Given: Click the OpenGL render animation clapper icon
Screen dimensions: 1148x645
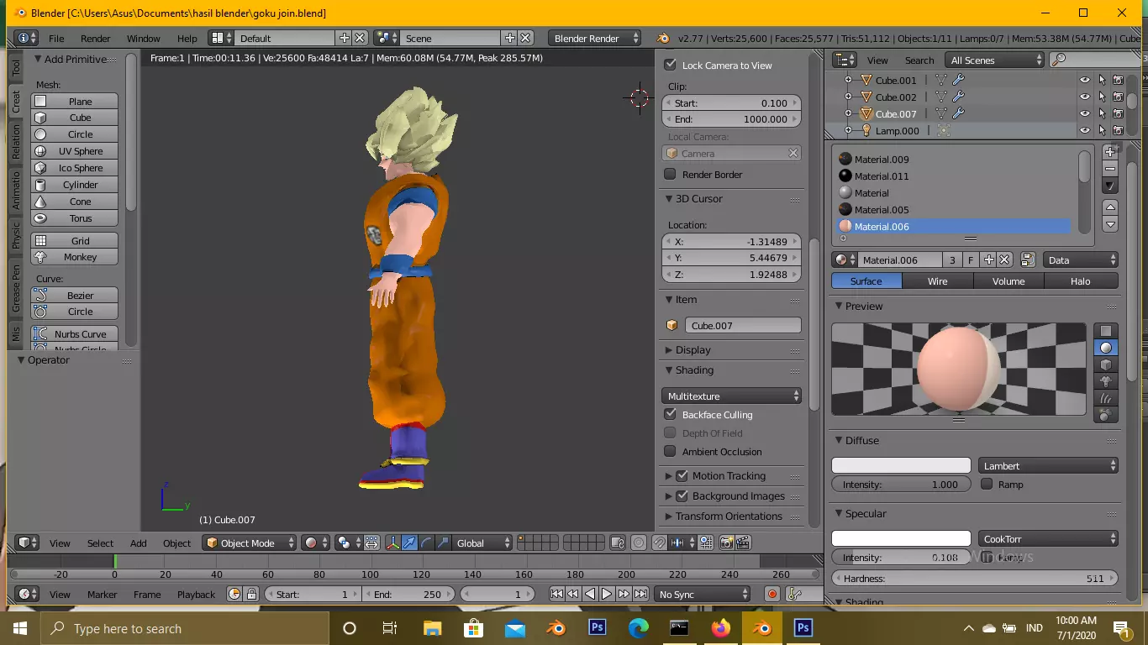Looking at the screenshot, I should 743,543.
